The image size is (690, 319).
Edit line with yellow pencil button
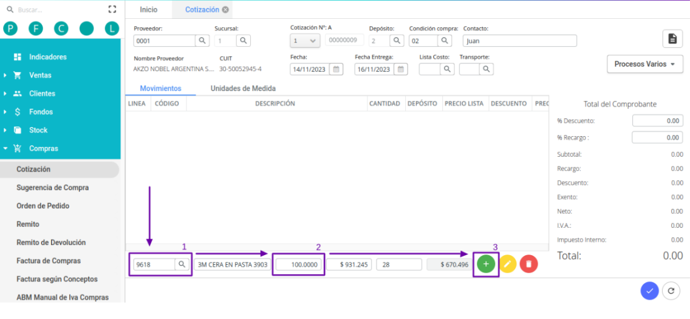(507, 264)
